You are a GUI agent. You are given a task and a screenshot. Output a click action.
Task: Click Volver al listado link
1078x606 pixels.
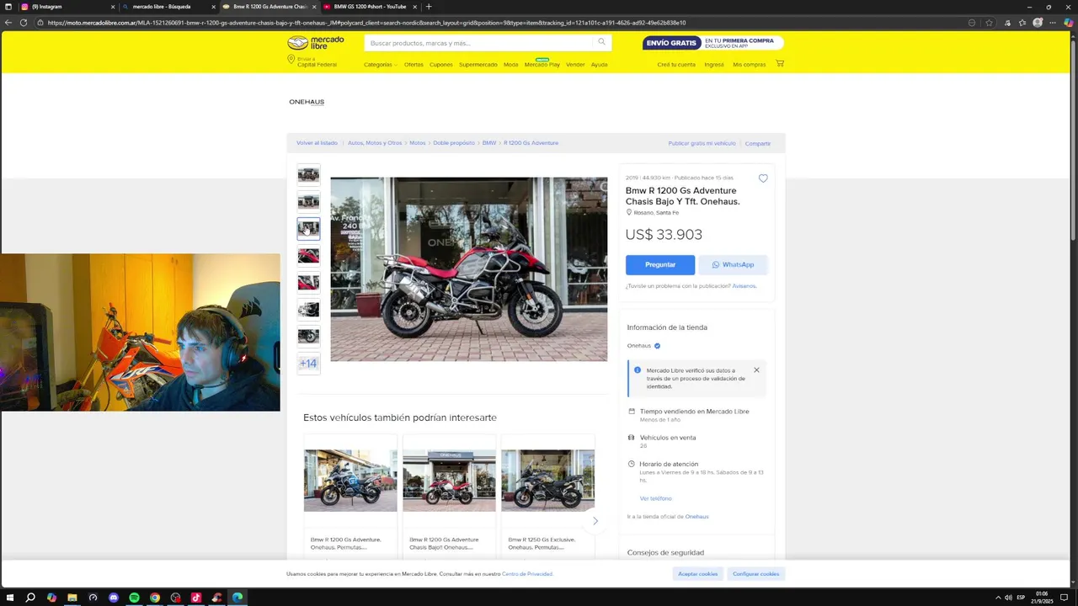click(317, 143)
